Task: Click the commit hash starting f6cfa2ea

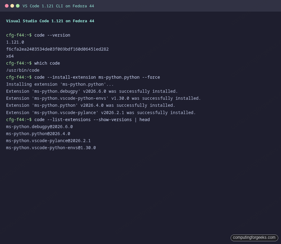Action: pyautogui.click(x=57, y=49)
